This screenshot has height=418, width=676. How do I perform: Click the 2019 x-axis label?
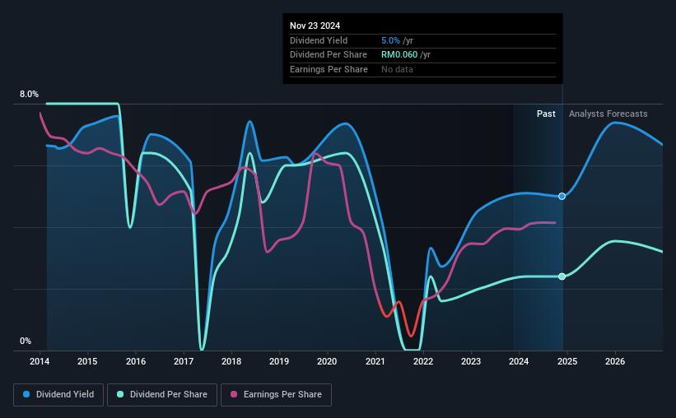pyautogui.click(x=279, y=361)
